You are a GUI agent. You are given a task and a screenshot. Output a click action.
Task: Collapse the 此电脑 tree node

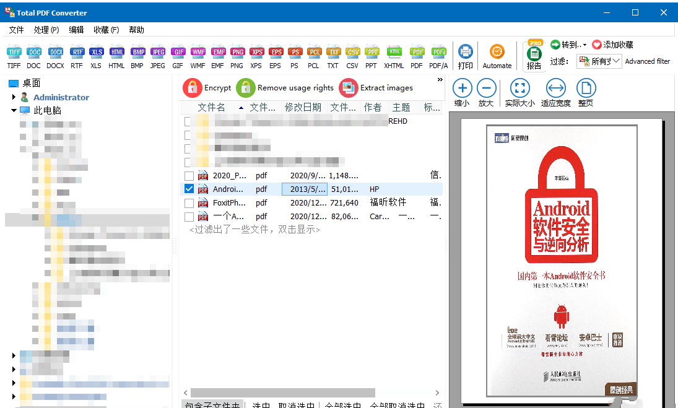(14, 110)
